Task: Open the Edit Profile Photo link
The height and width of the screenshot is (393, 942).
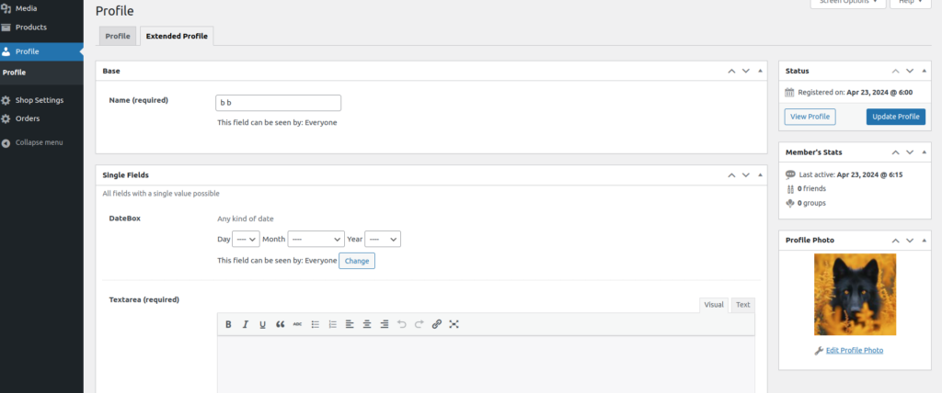Action: tap(854, 351)
